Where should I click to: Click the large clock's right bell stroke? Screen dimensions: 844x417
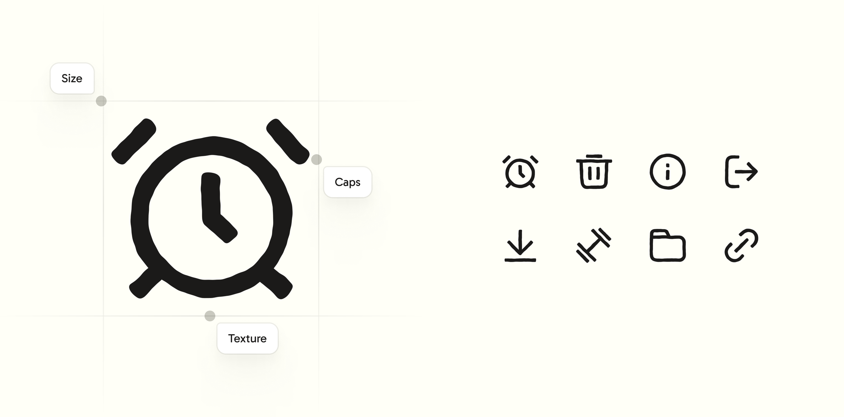pos(288,141)
